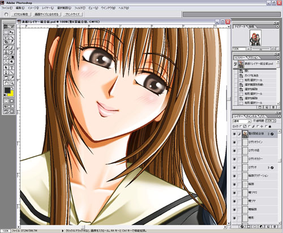Enable lock transparent pixels checkbox
283x233 pixels.
(241, 126)
